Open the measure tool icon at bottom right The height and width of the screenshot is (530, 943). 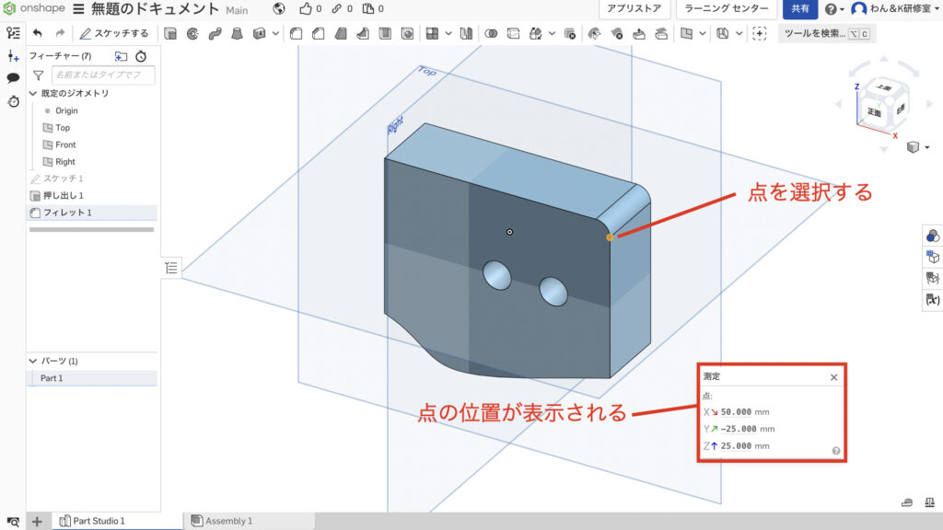click(907, 502)
